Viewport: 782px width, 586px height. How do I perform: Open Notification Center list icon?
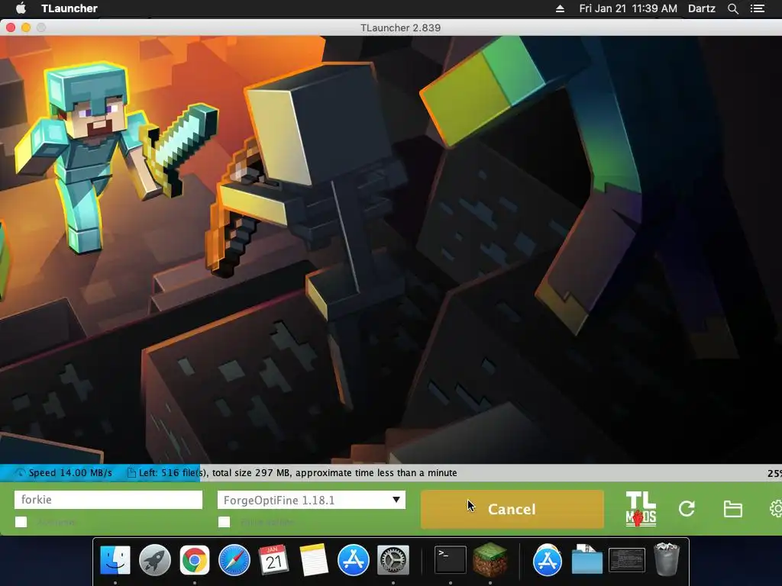(758, 8)
